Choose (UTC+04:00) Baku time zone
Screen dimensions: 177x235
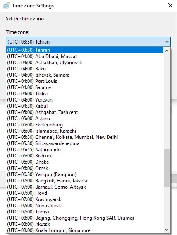pos(85,69)
